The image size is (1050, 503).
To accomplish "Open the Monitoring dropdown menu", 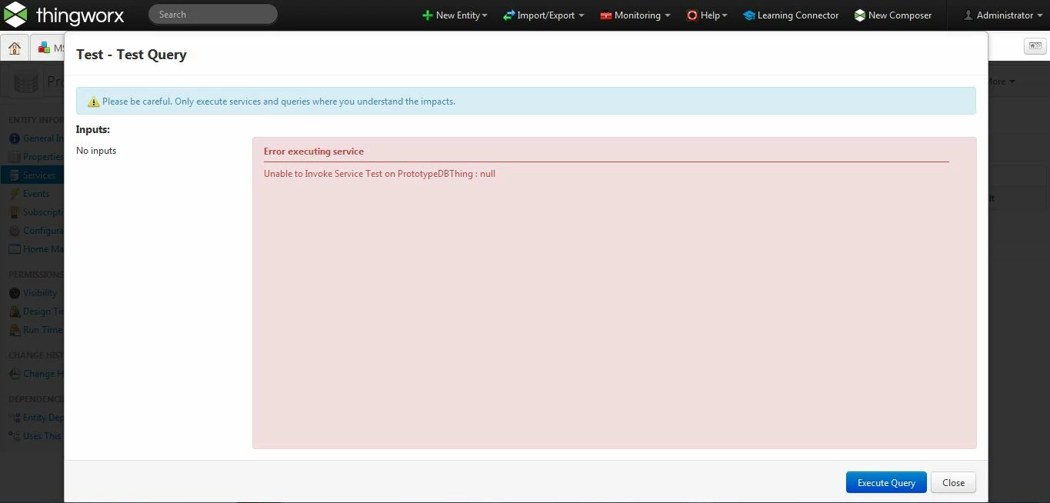I will [x=635, y=15].
